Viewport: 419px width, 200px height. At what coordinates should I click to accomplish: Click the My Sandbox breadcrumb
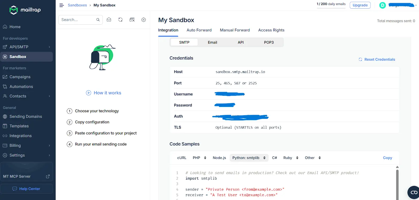pos(104,5)
